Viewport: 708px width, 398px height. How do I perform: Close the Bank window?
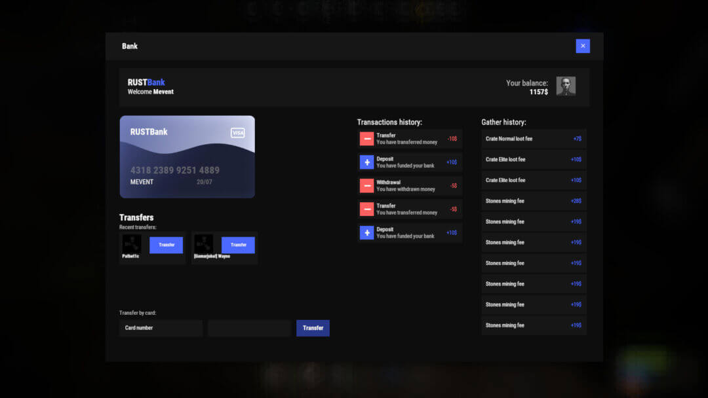[583, 46]
